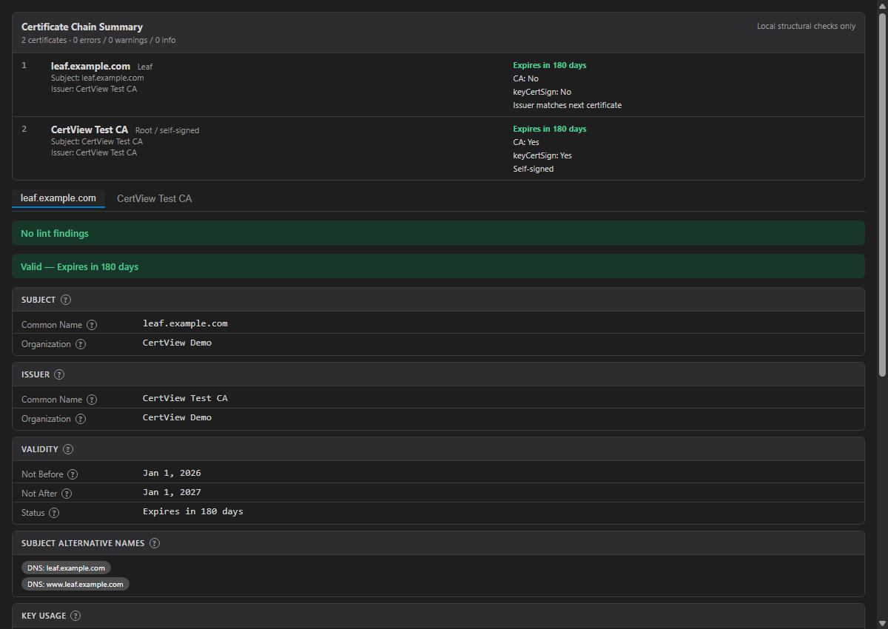Click Not Before value Jan 1, 2026
The height and width of the screenshot is (629, 888).
tap(172, 473)
